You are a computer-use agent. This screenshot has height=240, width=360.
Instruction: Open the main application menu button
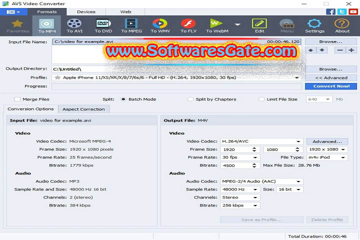(x=13, y=12)
